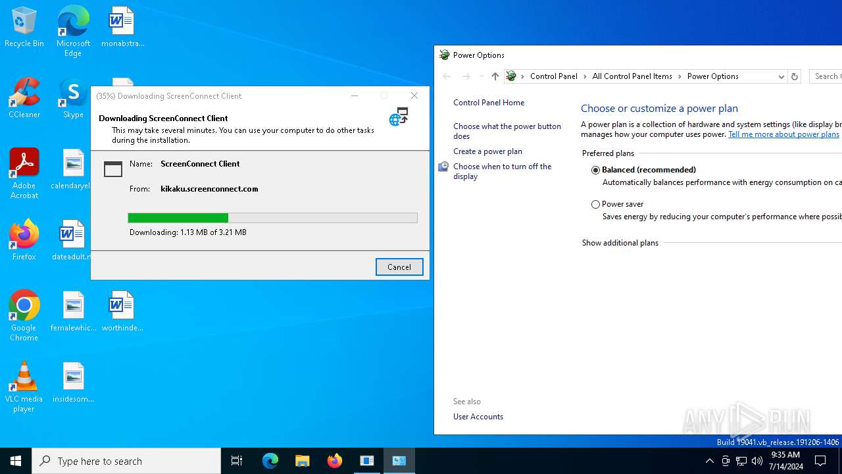Select the Balanced (recommended) power plan

[x=595, y=170]
